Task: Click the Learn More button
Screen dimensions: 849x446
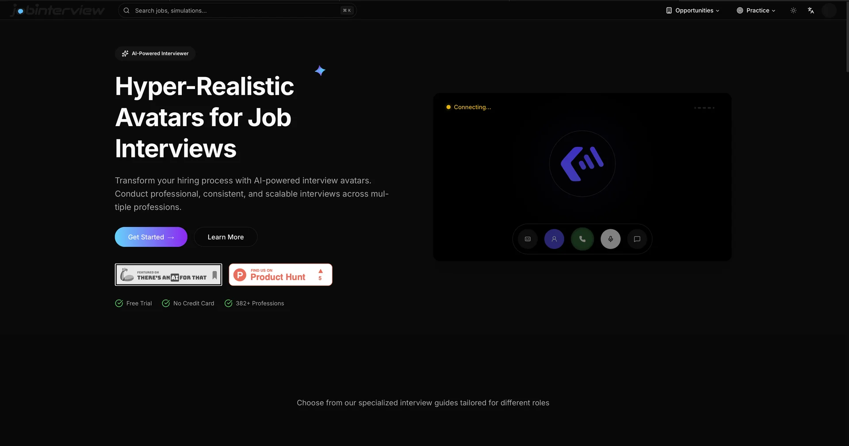Action: (x=226, y=237)
